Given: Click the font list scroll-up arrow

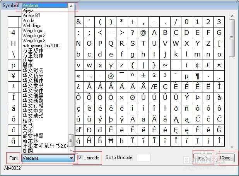Looking at the screenshot, I should click(x=71, y=6).
